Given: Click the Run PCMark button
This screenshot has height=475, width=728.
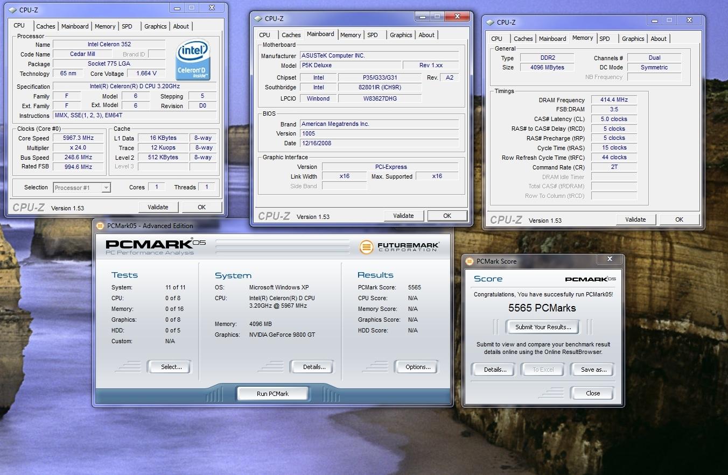Looking at the screenshot, I should pyautogui.click(x=272, y=394).
